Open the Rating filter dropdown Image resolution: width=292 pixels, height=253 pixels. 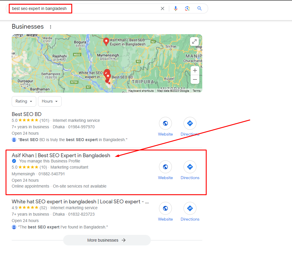(24, 101)
